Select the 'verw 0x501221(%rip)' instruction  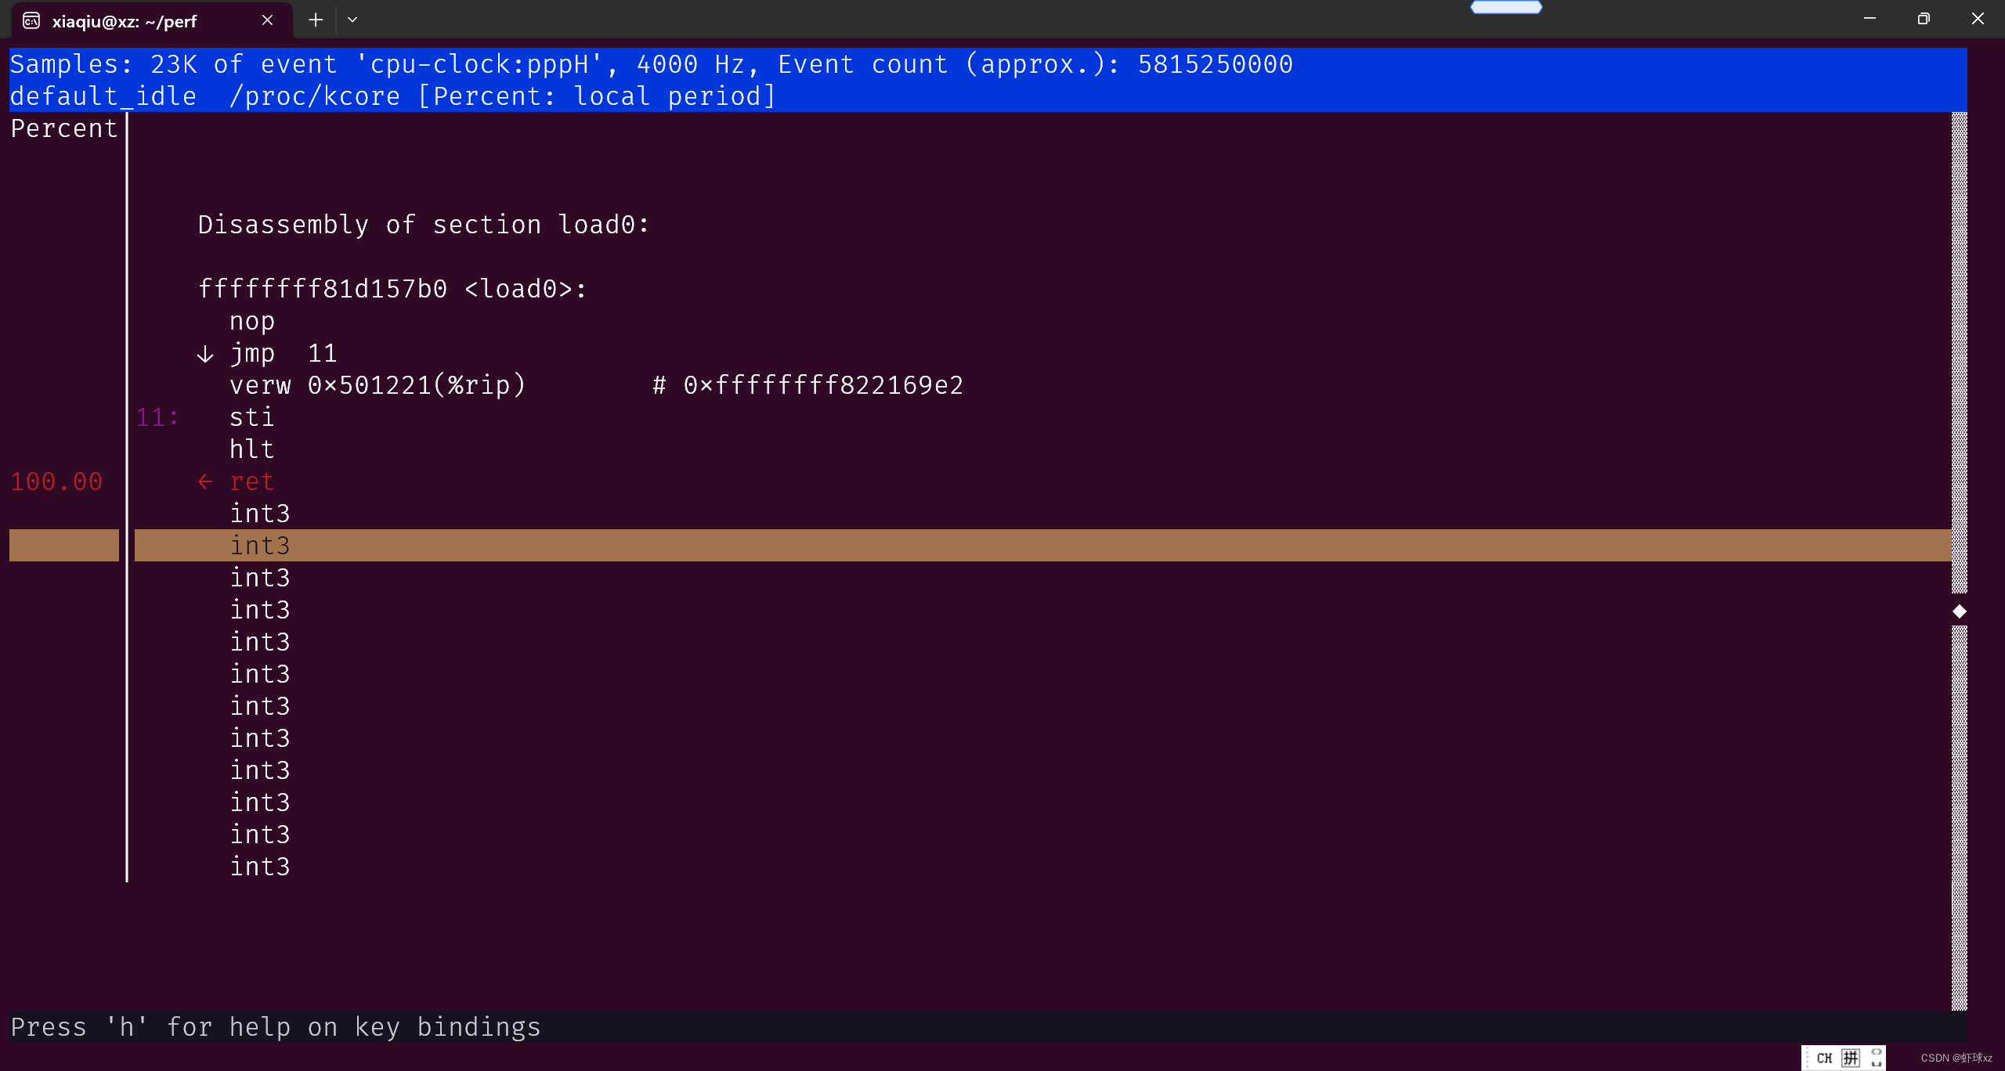[x=378, y=385]
